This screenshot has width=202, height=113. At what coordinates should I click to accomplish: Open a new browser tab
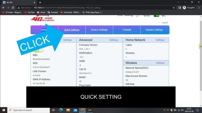(40, 3)
